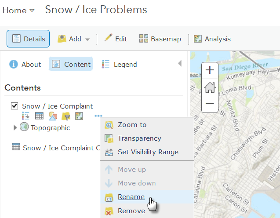This screenshot has width=280, height=218.
Task: Click the Edit button
Action: (x=116, y=39)
